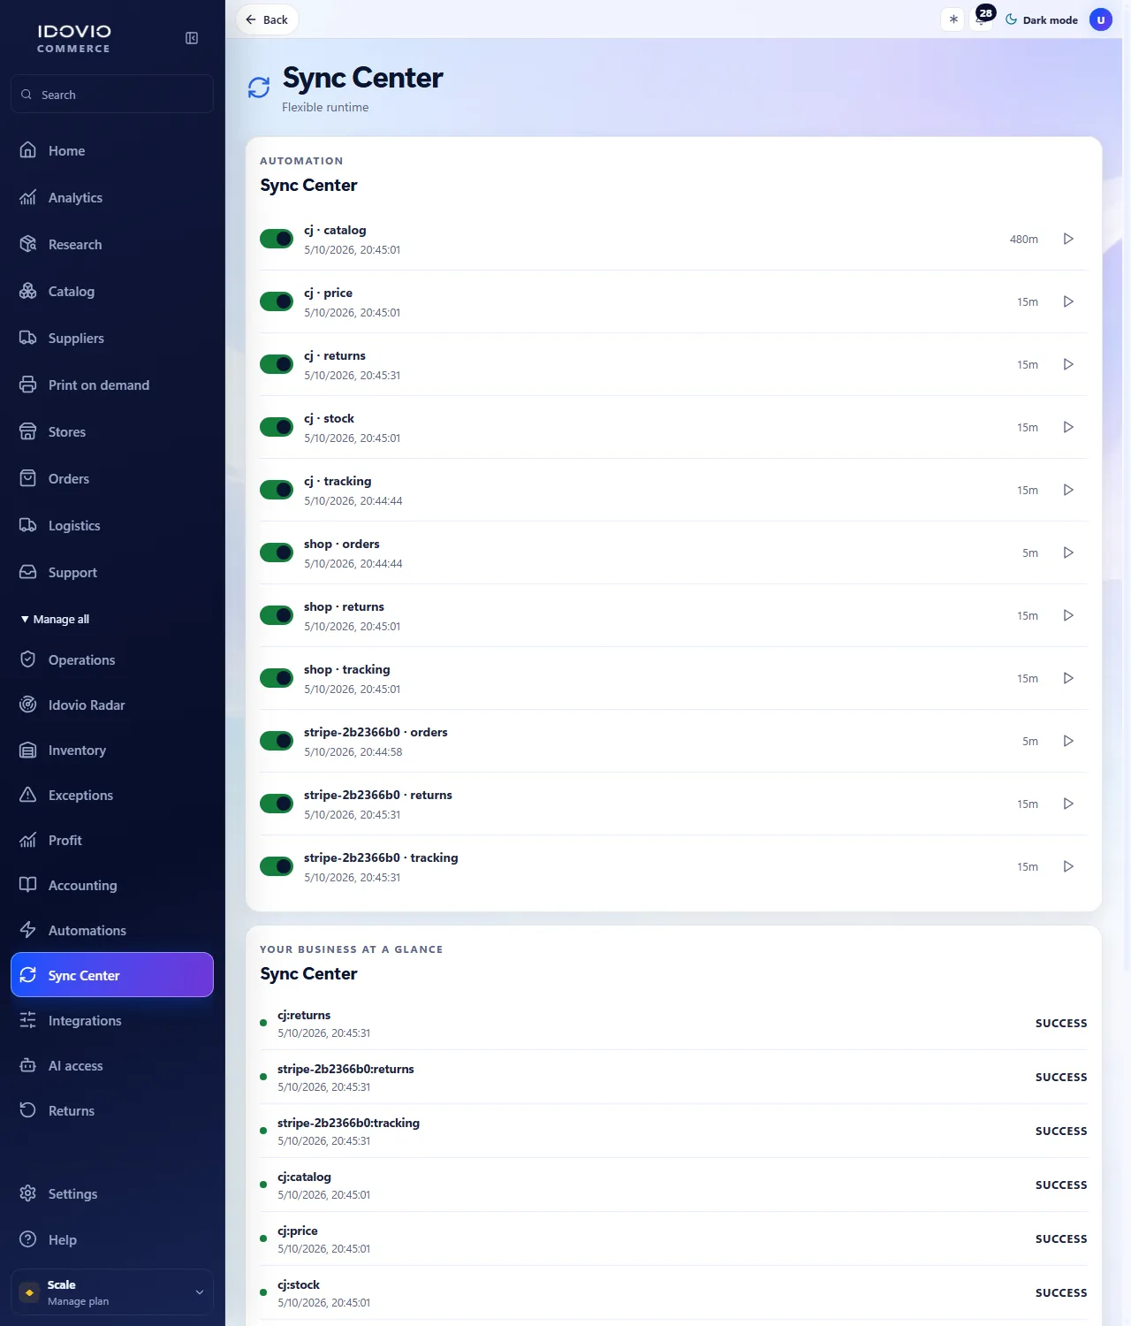Viewport: 1131px width, 1326px height.
Task: Select the cj:returns SUCCESS log entry
Action: pyautogui.click(x=673, y=1023)
